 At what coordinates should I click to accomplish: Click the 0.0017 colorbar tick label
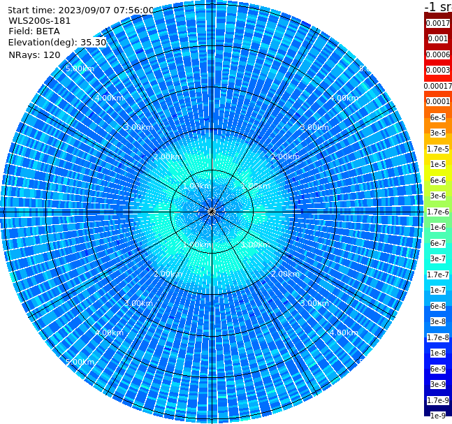438,23
